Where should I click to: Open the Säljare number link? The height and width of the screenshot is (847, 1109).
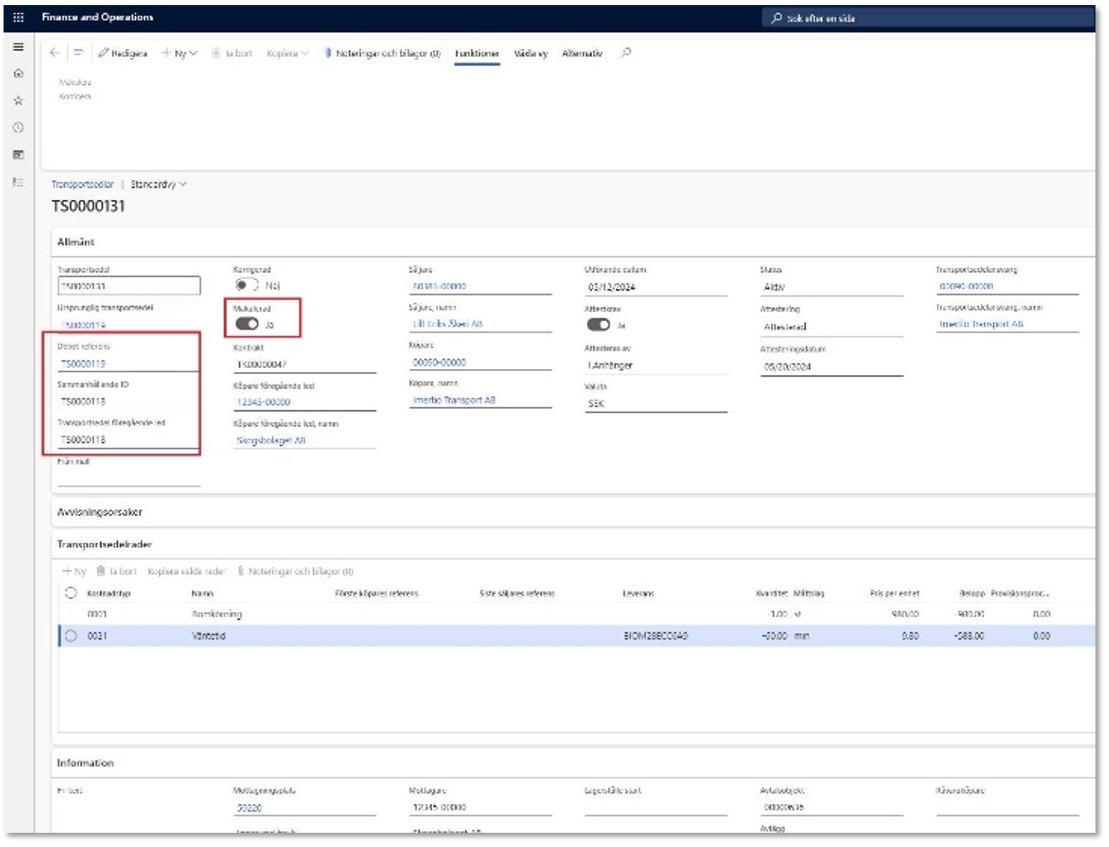[439, 286]
